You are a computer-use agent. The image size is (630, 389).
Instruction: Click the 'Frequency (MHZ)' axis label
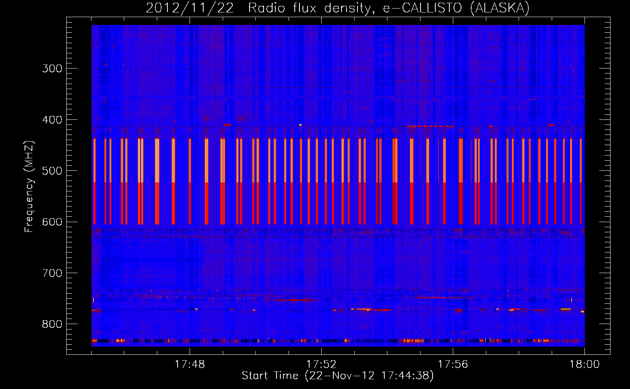click(x=30, y=187)
